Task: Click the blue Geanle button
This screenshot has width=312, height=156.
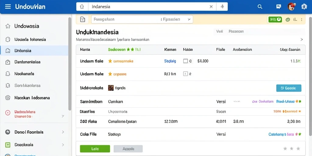Action: (289, 88)
